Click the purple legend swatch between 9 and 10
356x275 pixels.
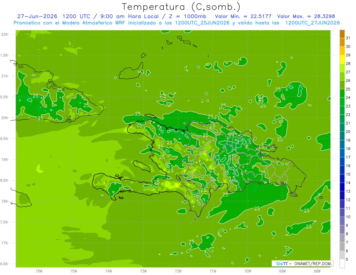342,221
